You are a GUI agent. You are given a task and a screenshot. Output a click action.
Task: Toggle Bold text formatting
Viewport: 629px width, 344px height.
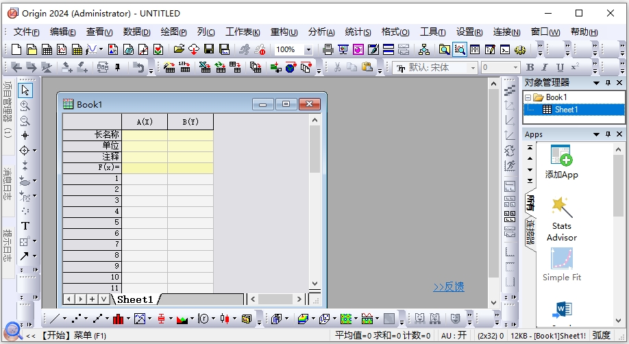[530, 67]
